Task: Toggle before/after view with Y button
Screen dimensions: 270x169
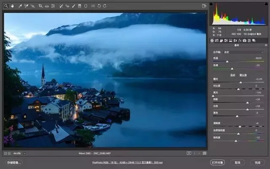Action: [x=189, y=153]
